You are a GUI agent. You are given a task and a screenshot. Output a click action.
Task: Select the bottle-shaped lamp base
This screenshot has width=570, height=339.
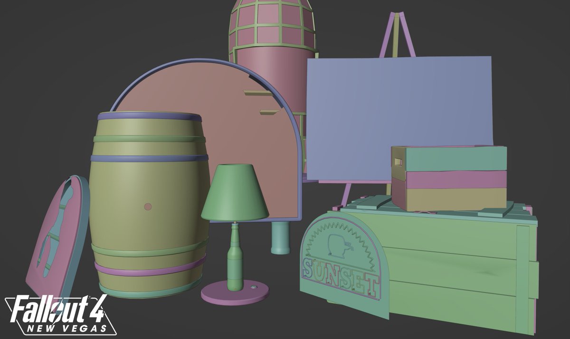point(235,257)
